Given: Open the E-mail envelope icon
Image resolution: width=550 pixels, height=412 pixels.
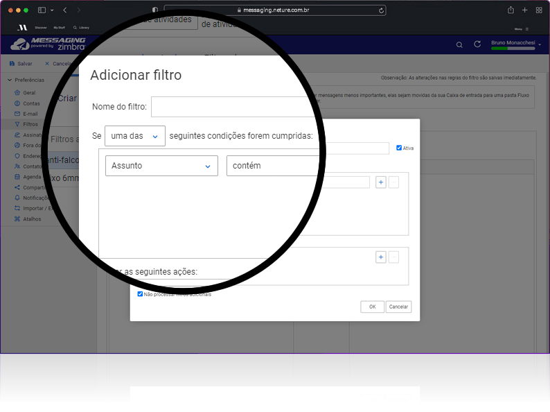Looking at the screenshot, I should 17,114.
